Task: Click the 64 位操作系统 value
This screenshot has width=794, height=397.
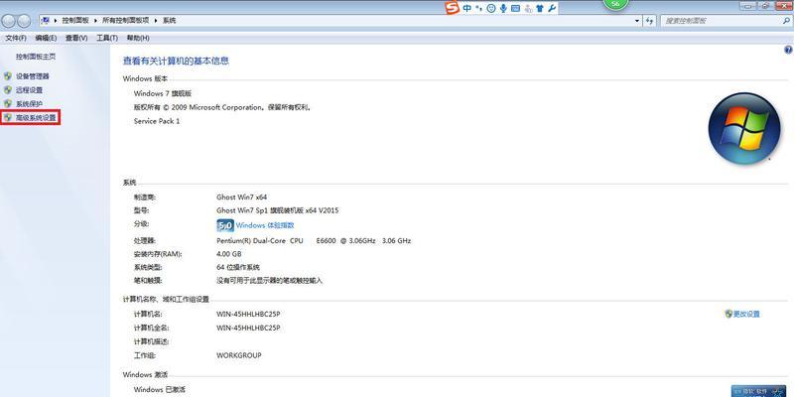Action: [238, 267]
